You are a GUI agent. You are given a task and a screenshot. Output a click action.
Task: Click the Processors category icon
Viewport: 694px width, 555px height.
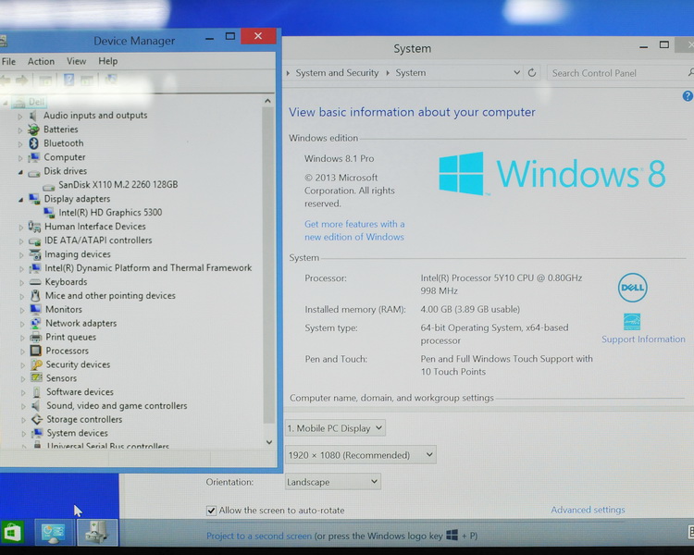[36, 351]
